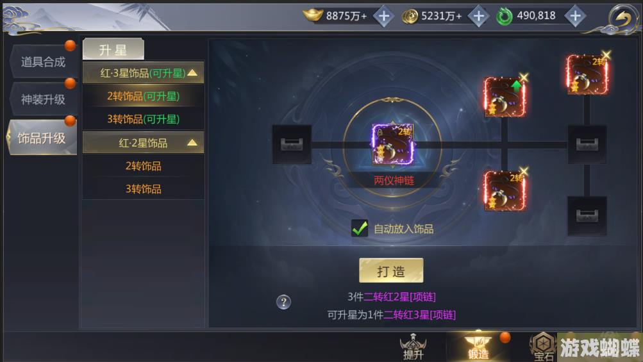This screenshot has height=362, width=643.
Task: Go back using the return arrow icon
Action: [x=622, y=18]
